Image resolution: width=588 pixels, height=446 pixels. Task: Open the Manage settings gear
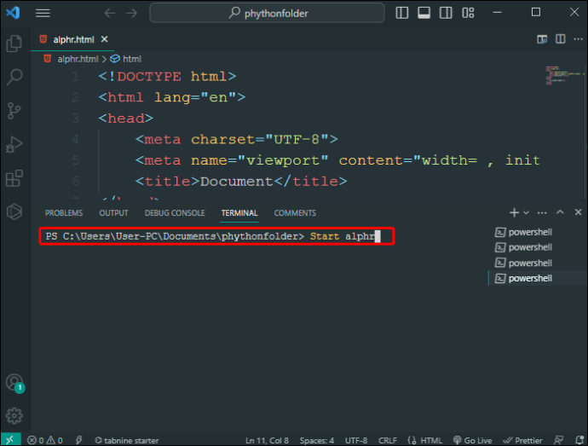pyautogui.click(x=14, y=416)
